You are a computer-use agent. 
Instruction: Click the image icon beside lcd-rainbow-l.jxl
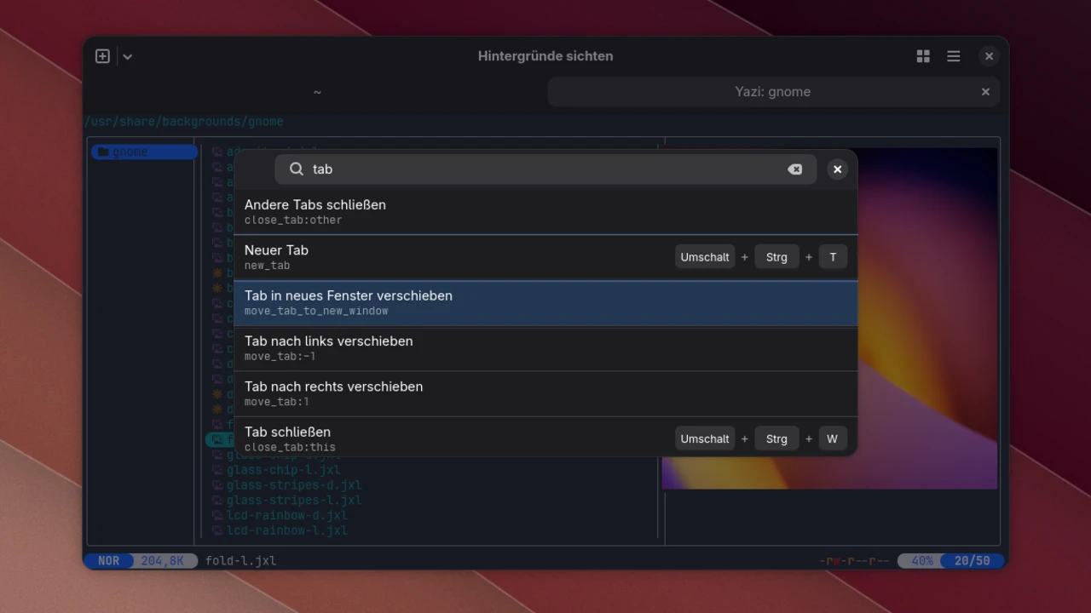217,530
